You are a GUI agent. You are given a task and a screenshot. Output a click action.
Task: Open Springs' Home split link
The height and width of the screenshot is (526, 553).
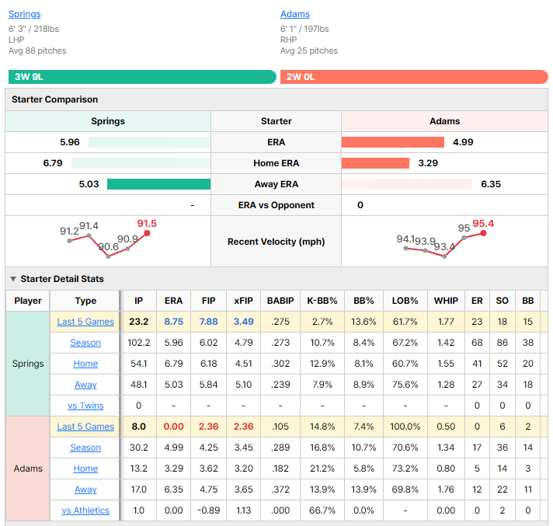pyautogui.click(x=85, y=364)
